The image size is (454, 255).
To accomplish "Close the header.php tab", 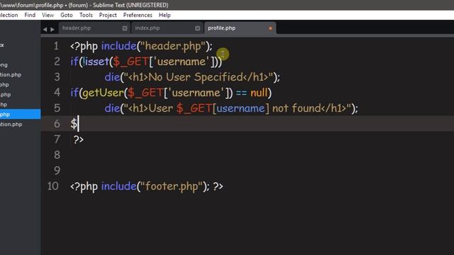I will click(x=125, y=28).
